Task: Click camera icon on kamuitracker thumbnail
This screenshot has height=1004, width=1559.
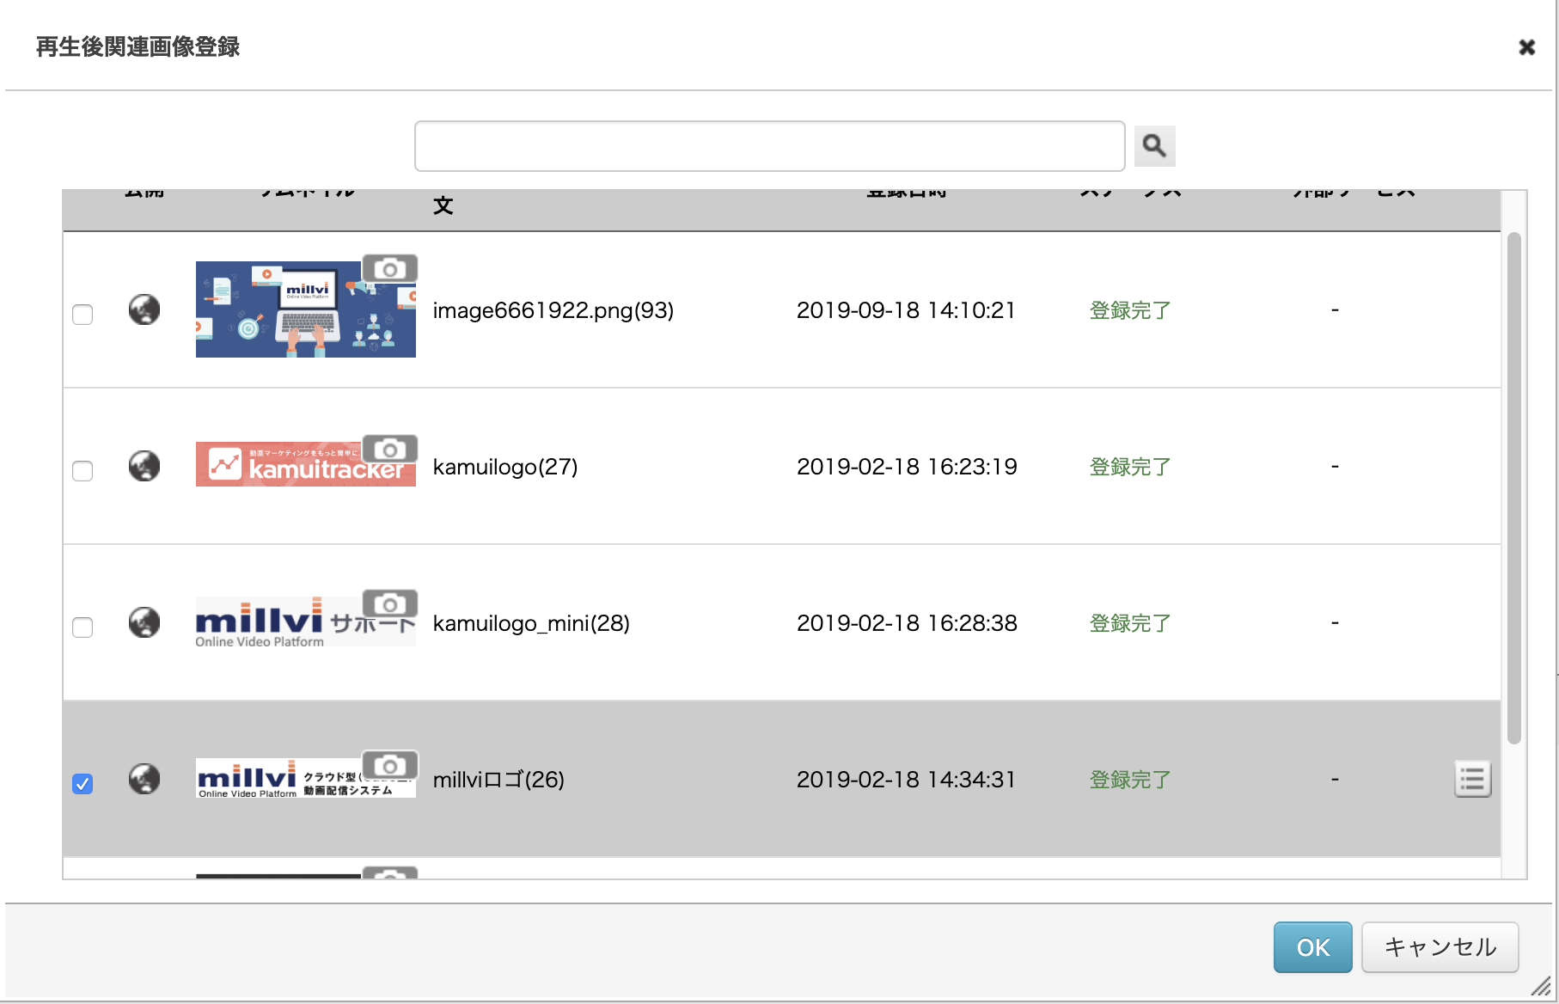Action: pos(390,449)
